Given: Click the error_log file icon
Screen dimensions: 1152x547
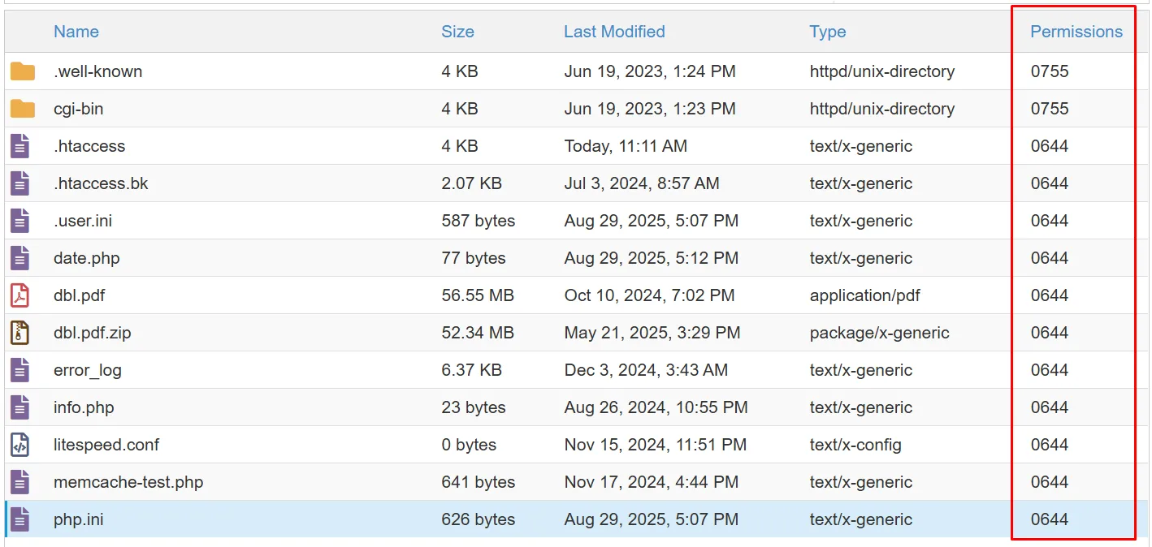Looking at the screenshot, I should click(19, 370).
